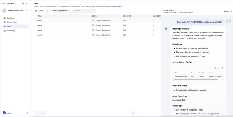The height and width of the screenshot is (117, 233).
Task: Open the Monitoring page
Action: 15,31
